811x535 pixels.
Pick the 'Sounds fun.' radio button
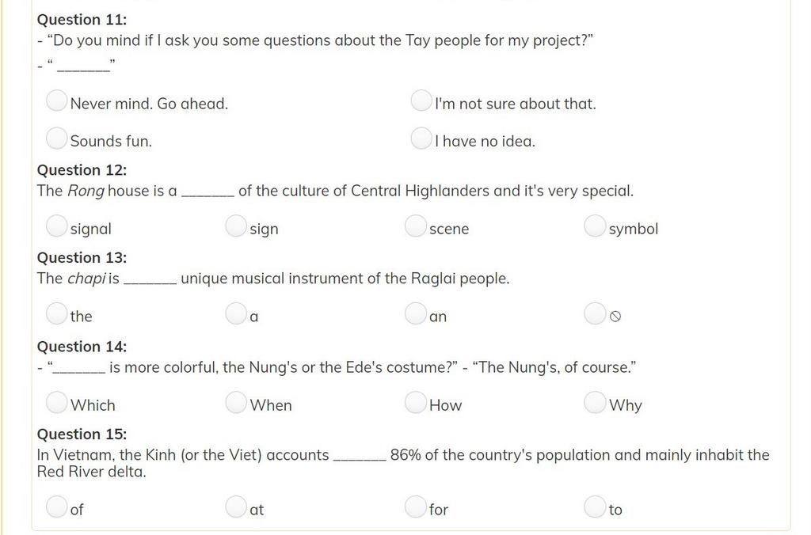56,138
